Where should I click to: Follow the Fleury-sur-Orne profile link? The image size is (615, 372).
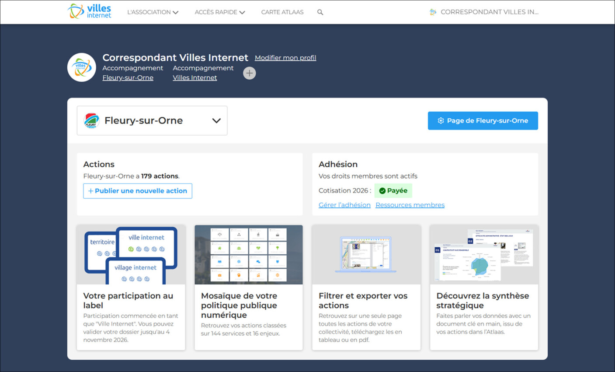click(128, 77)
